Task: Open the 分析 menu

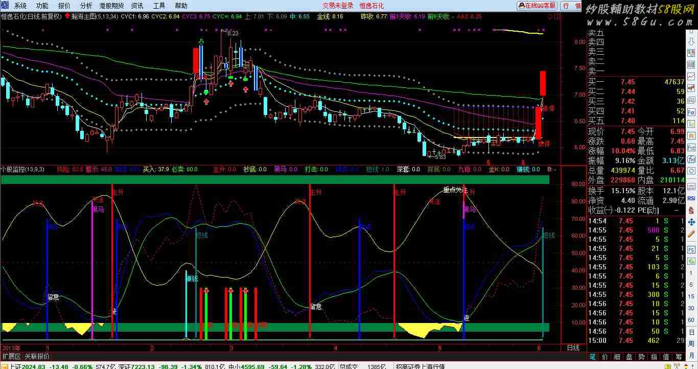Action: point(86,6)
